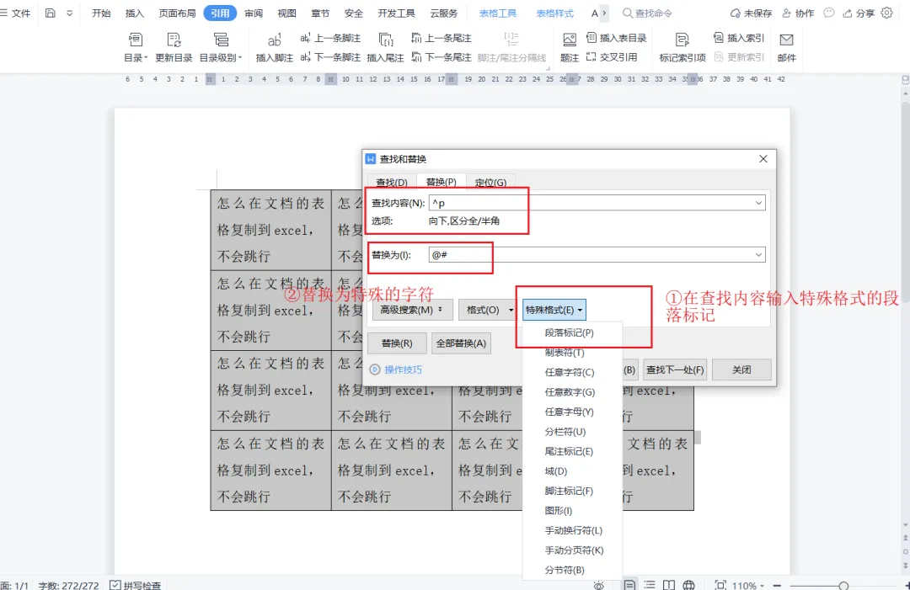This screenshot has width=910, height=590.
Task: Open the 操作技巧 link
Action: coord(403,369)
